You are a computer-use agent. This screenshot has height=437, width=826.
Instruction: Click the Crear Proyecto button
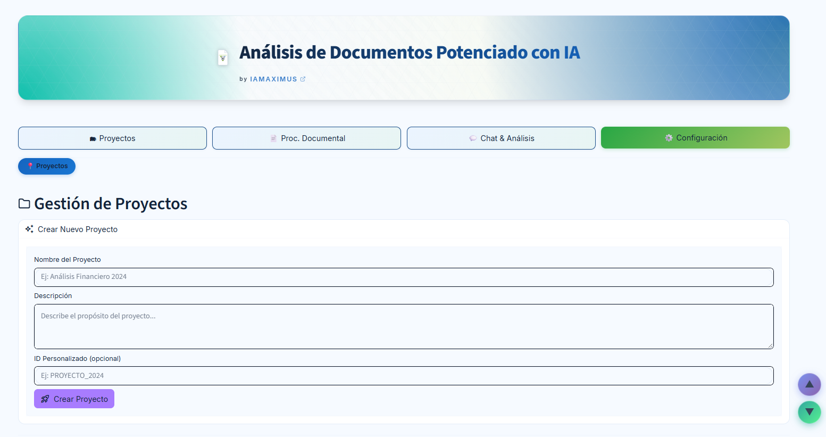(x=74, y=399)
